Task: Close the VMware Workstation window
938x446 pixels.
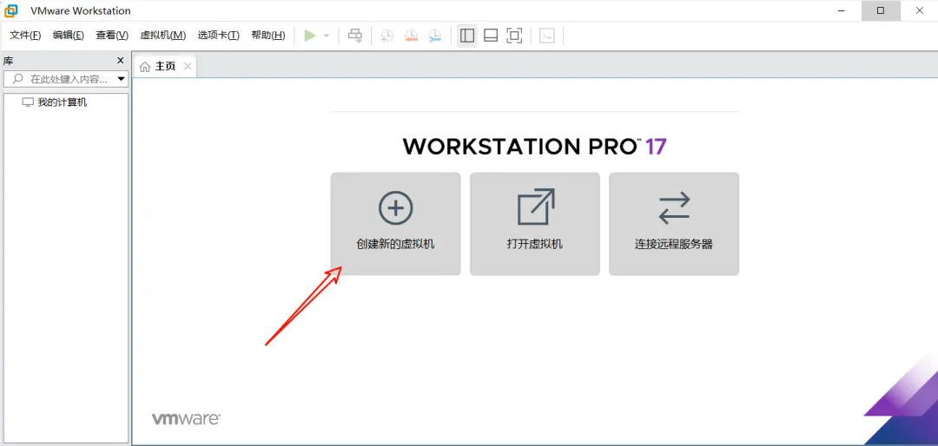Action: 920,10
